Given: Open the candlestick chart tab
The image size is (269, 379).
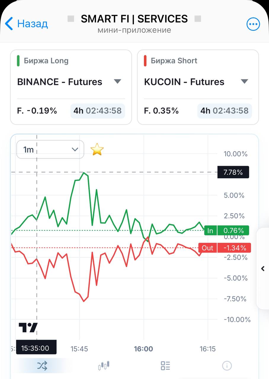Looking at the screenshot, I should [x=104, y=366].
